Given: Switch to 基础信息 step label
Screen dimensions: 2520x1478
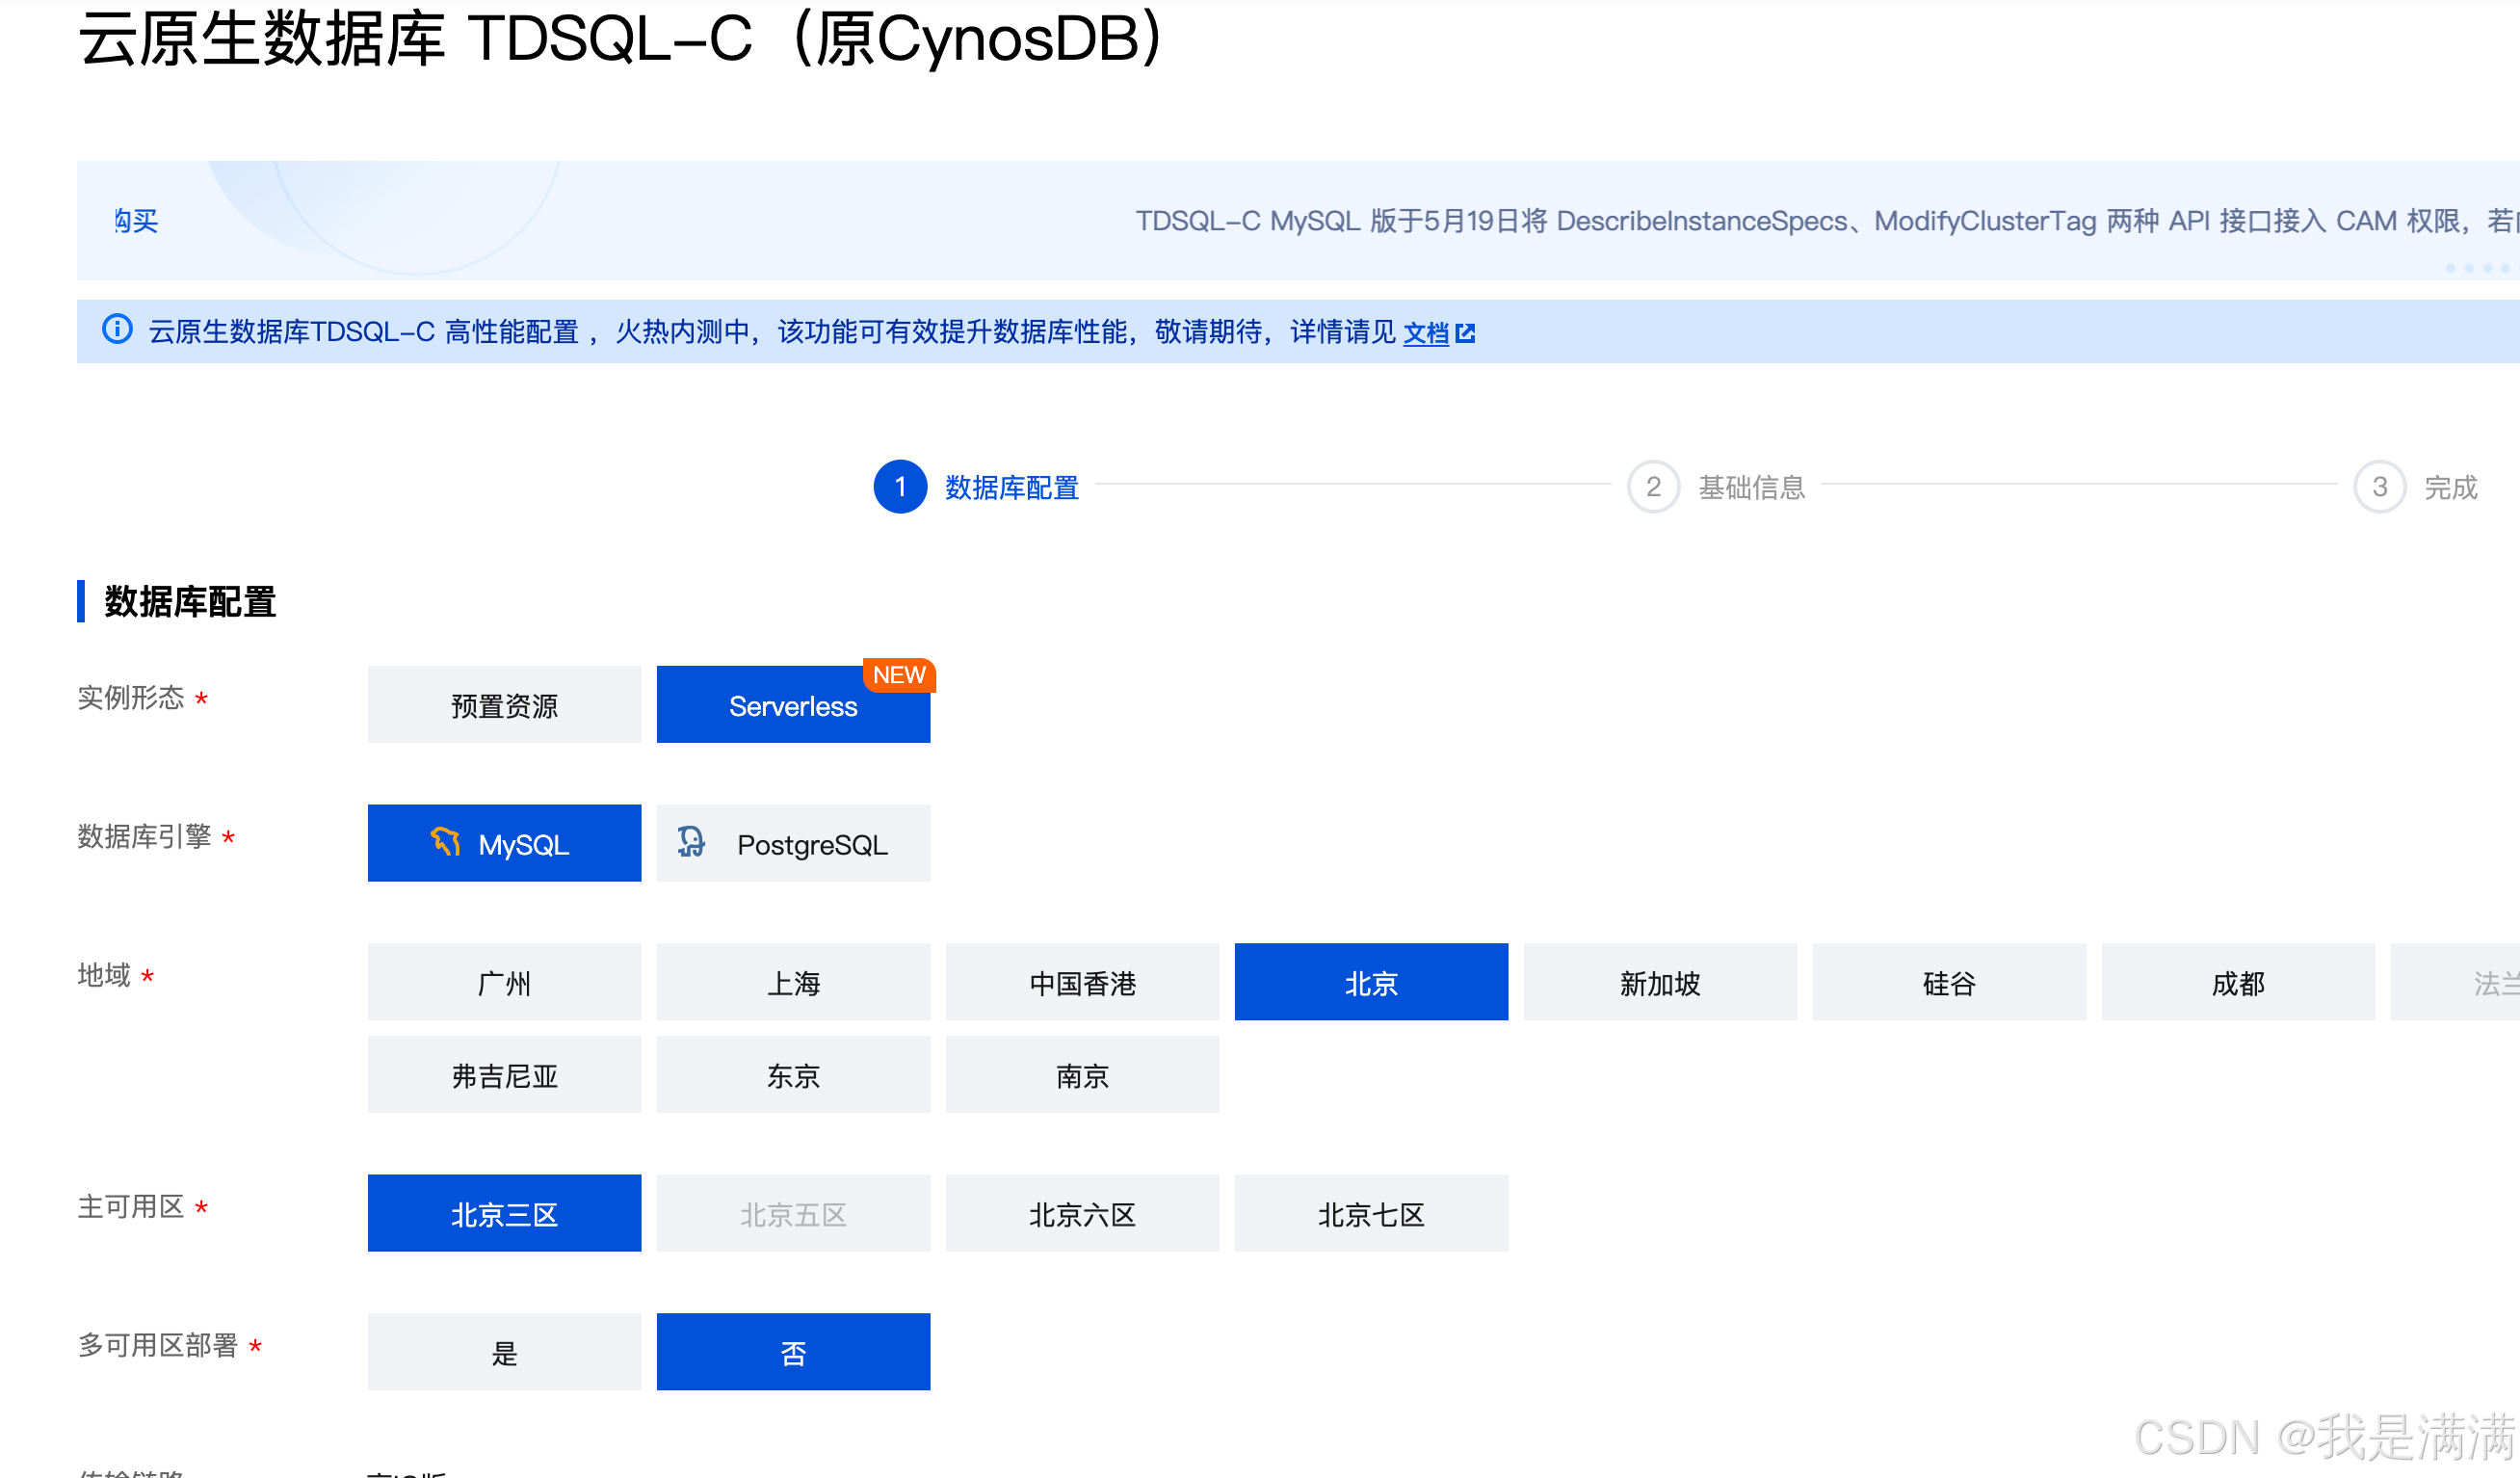Looking at the screenshot, I should pos(1751,488).
